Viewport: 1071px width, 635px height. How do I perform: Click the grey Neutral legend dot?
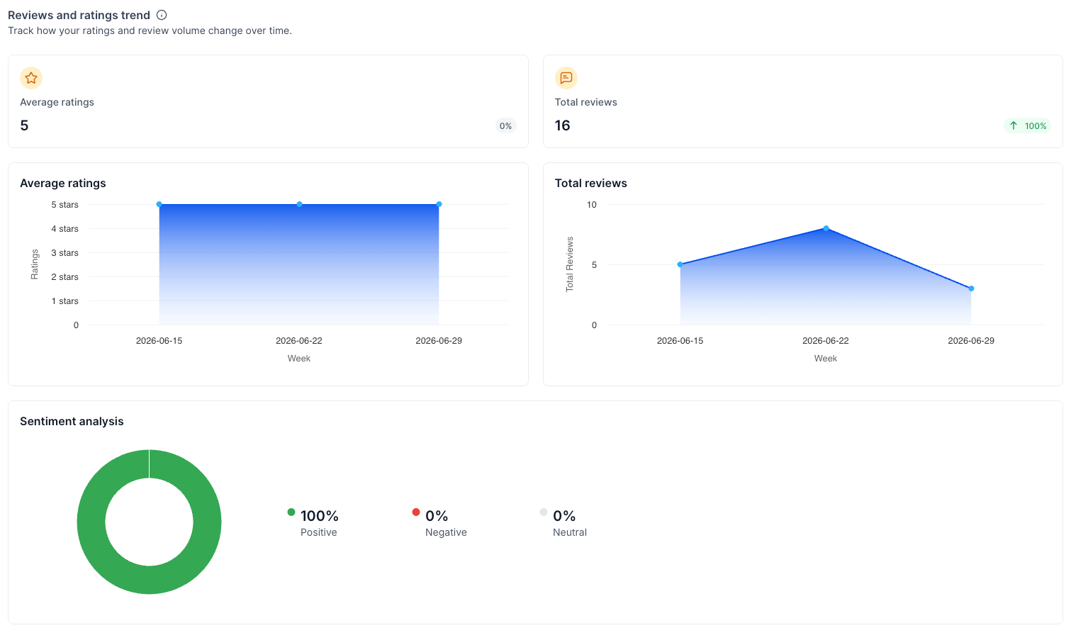[x=544, y=512]
